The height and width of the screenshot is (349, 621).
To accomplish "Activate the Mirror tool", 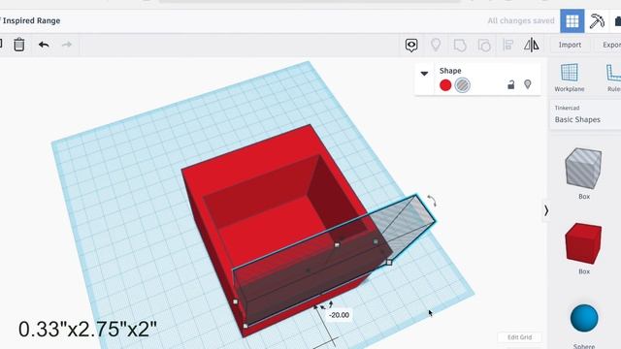I will (x=531, y=45).
